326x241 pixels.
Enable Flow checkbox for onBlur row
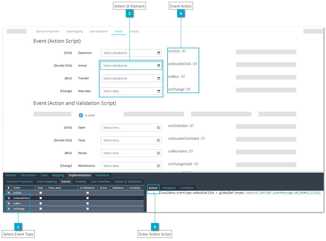click(x=41, y=203)
